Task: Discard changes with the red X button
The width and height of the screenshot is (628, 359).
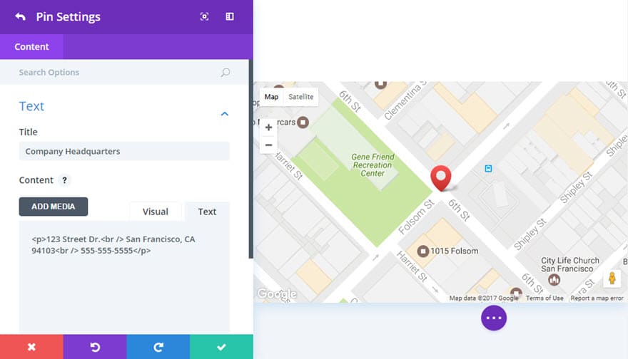Action: (31, 347)
